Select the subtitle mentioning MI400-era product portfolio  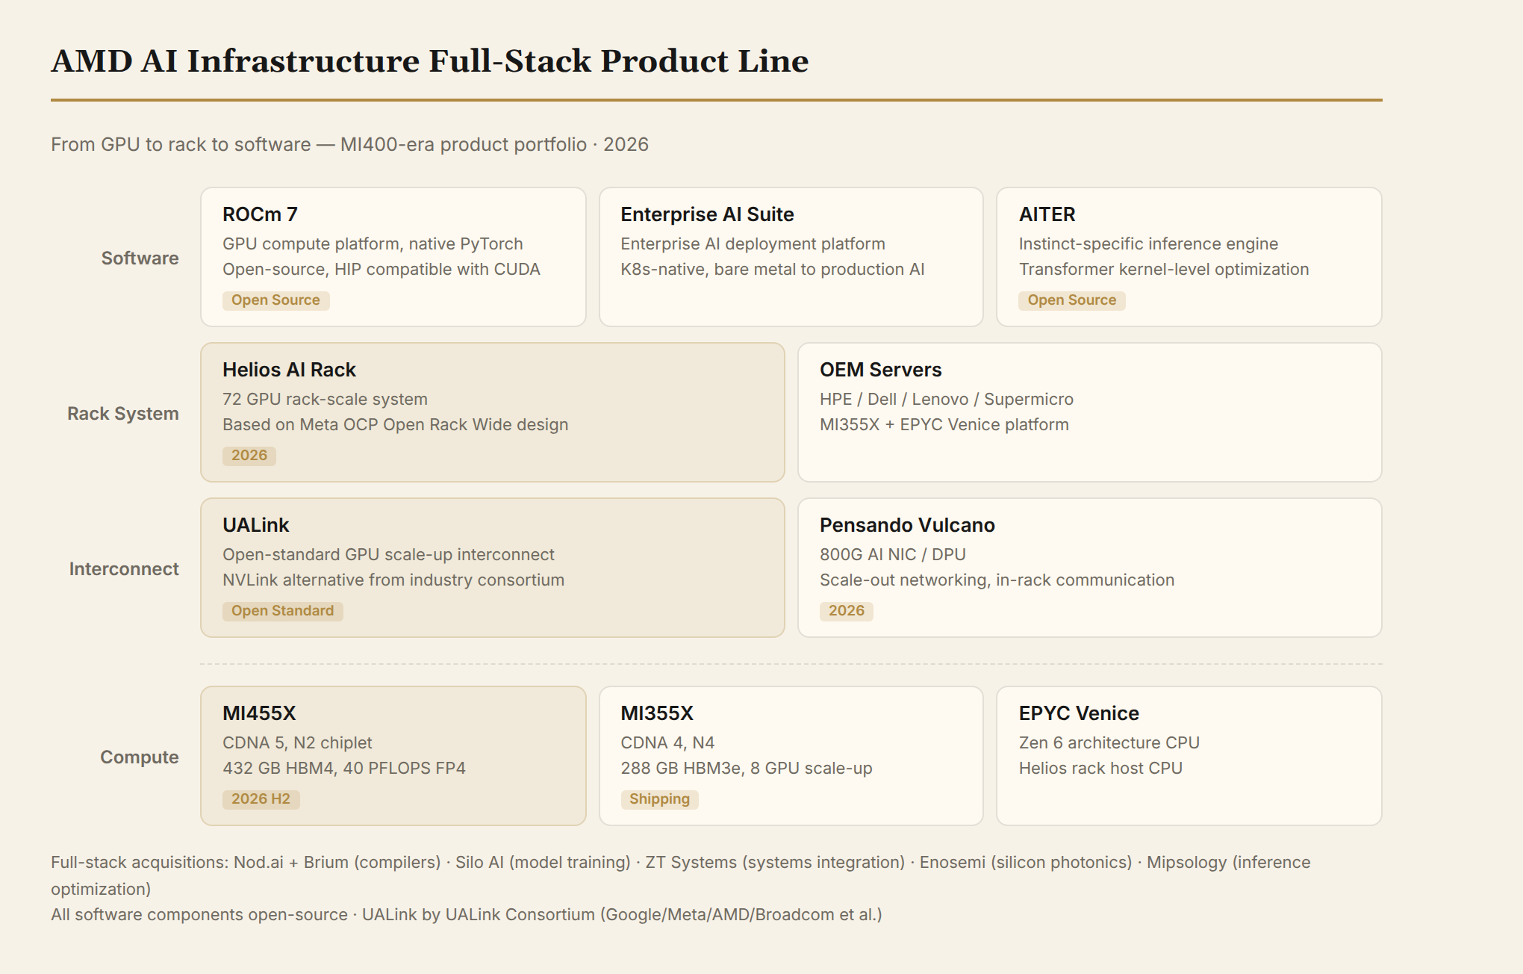[349, 144]
